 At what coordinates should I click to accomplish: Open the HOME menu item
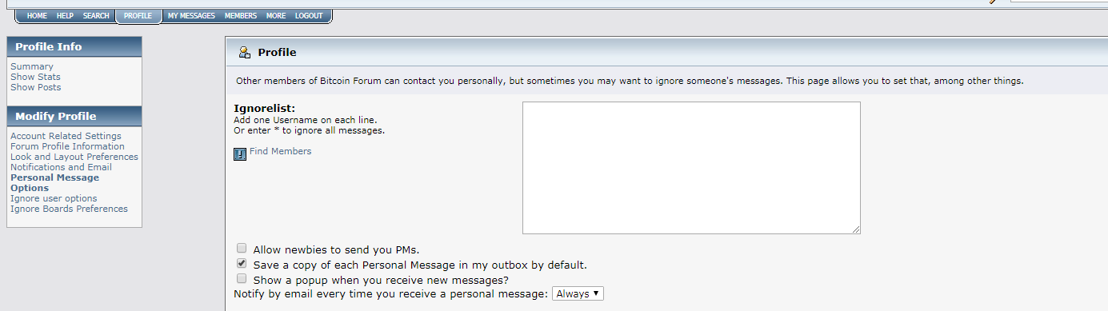click(x=37, y=16)
